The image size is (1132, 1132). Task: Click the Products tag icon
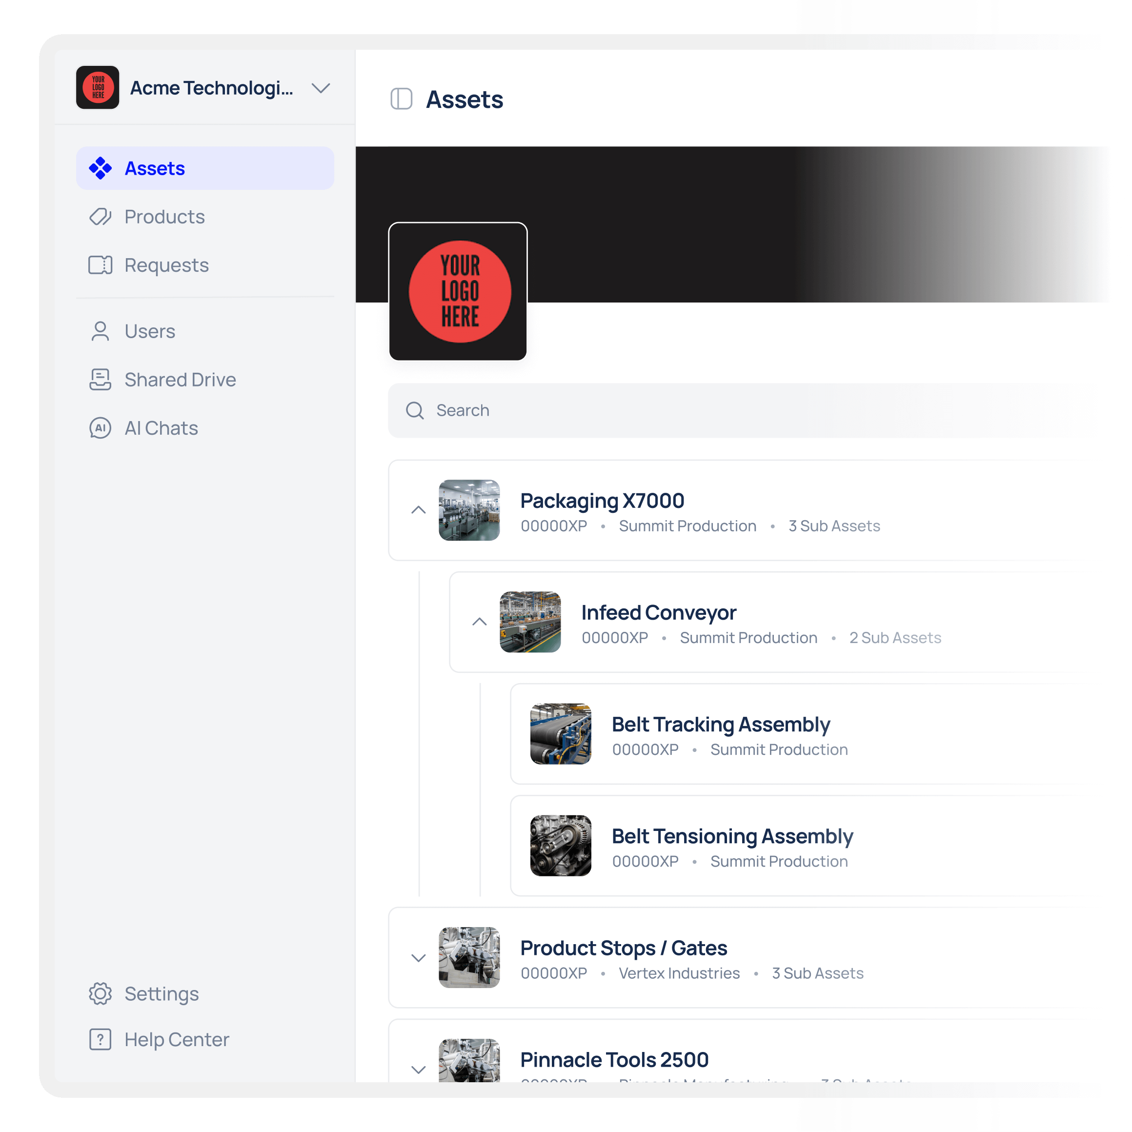pyautogui.click(x=100, y=217)
